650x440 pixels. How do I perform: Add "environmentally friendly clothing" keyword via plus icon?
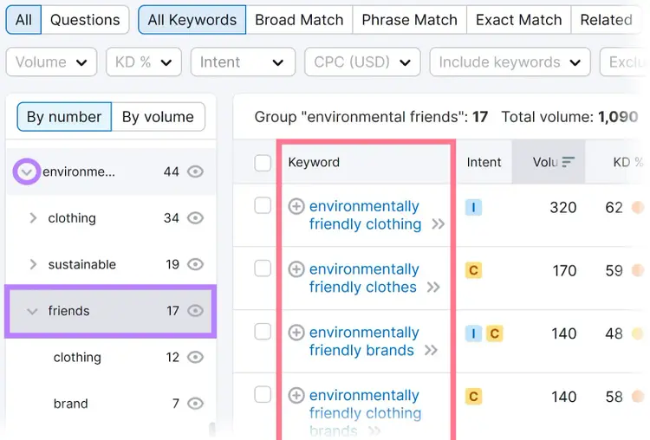296,206
